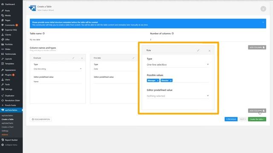Click the Possible values input after Director
273x153 pixels.
coord(191,81)
